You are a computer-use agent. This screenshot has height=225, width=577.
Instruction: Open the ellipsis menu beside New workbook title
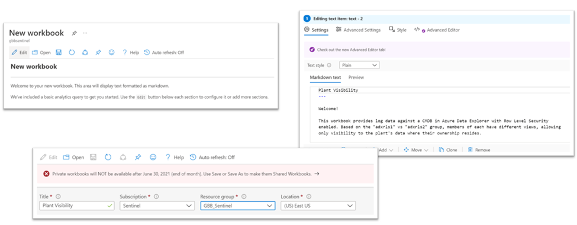click(85, 33)
